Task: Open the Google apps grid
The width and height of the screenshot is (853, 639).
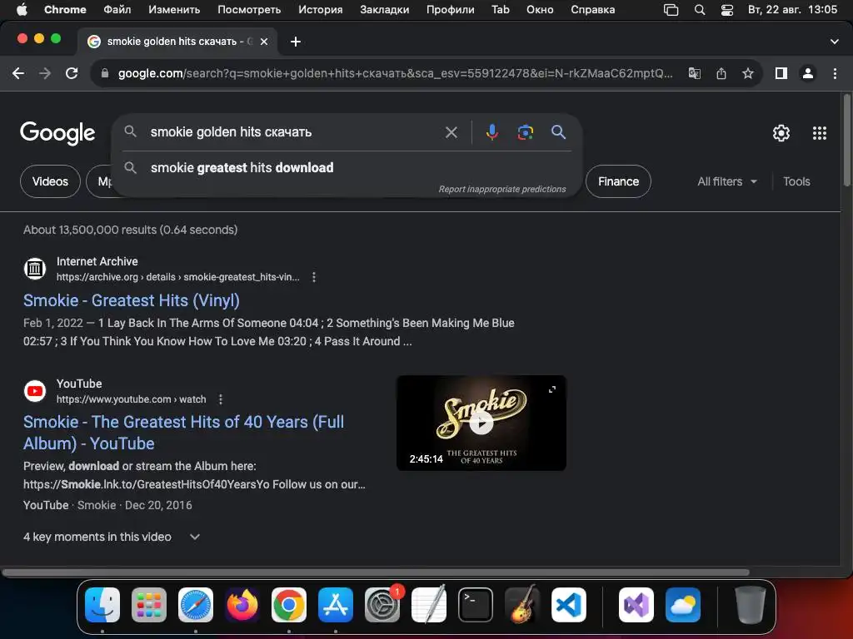Action: [820, 133]
